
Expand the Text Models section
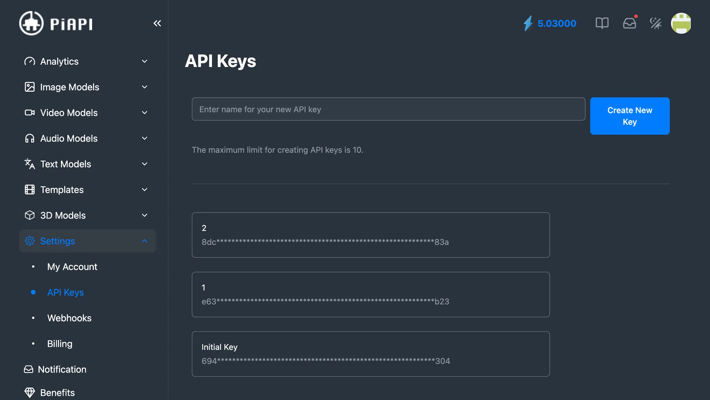144,164
